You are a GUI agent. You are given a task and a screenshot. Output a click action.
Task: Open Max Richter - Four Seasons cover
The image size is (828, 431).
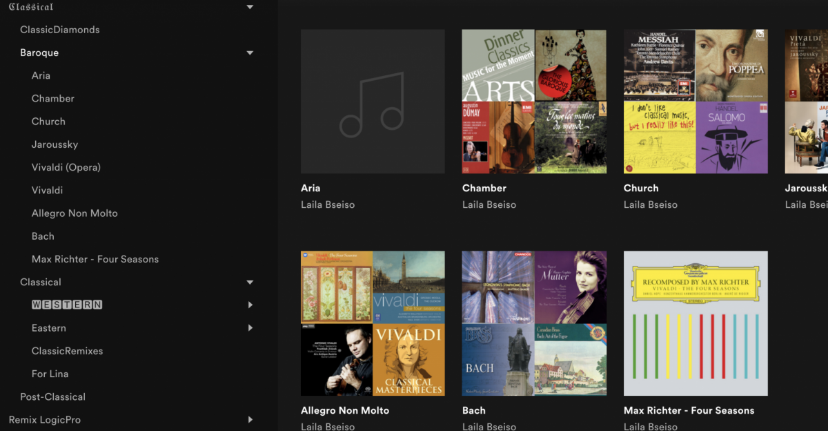(696, 323)
